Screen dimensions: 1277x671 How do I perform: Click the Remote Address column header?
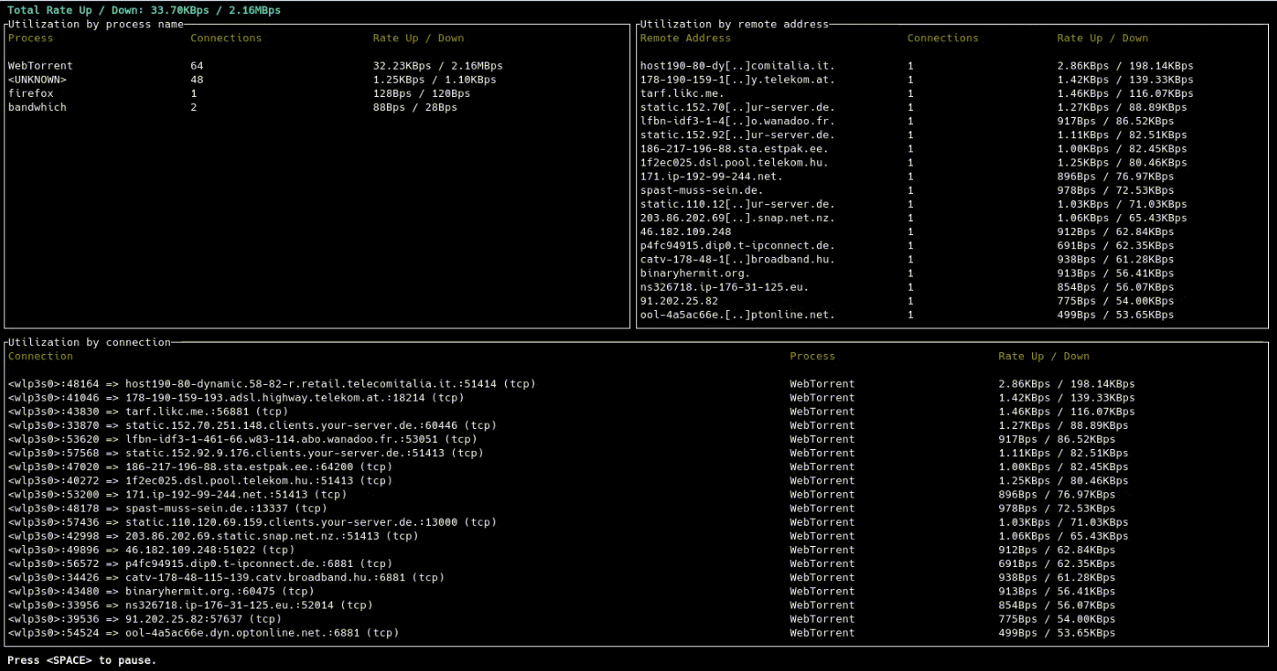pyautogui.click(x=686, y=38)
